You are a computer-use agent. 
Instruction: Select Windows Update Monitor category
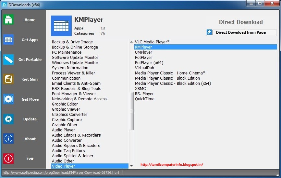click(90, 63)
